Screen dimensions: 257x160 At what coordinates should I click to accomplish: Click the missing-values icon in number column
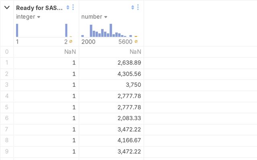136,42
